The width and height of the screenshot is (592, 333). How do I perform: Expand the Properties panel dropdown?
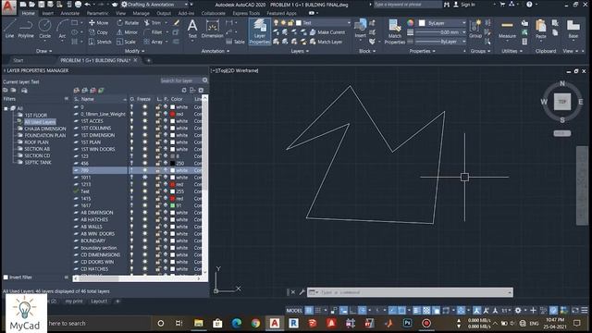coord(423,51)
